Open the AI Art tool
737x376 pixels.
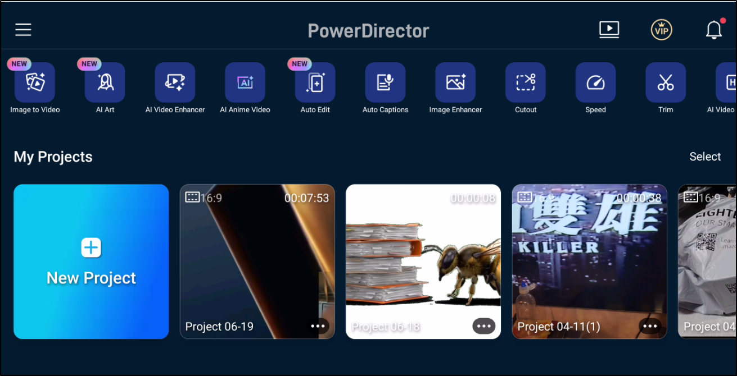point(105,82)
